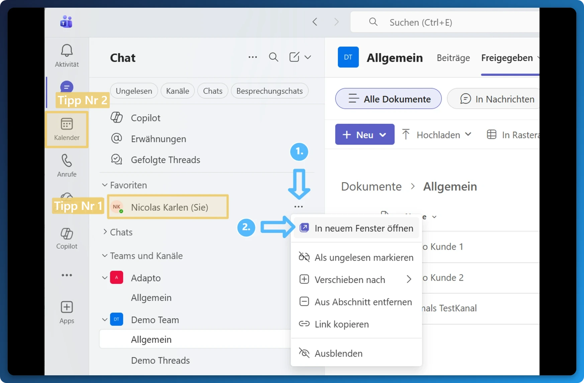584x383 pixels.
Task: Open the Kunde 1 file row
Action: (481, 247)
